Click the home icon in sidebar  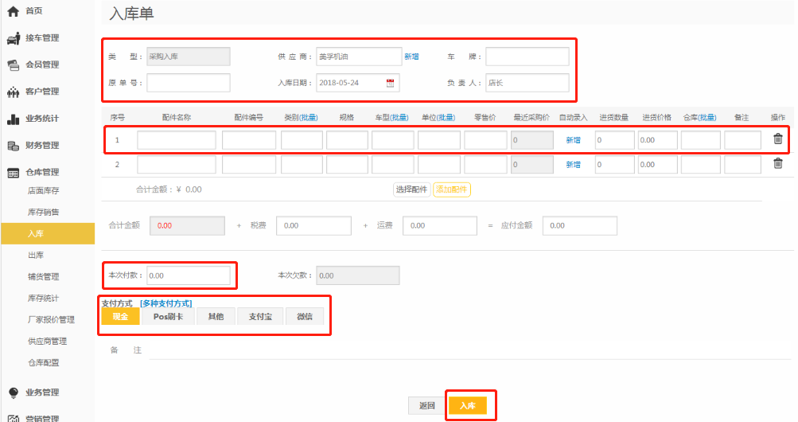pos(13,11)
